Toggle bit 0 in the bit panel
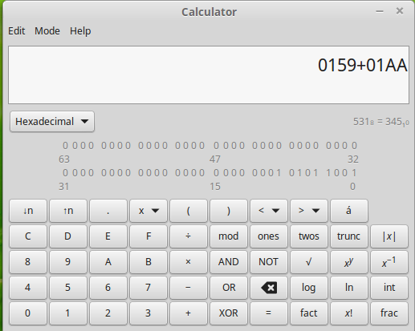The image size is (415, 331). tap(354, 173)
